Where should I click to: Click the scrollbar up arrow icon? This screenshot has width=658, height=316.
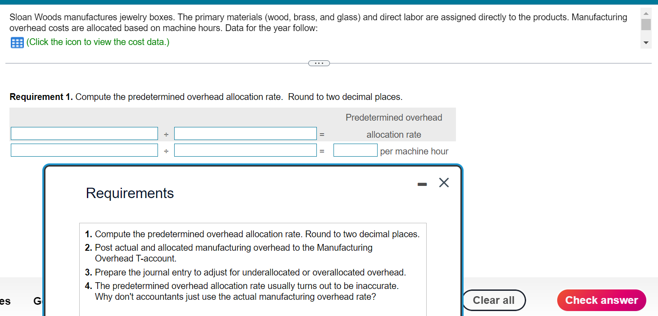click(646, 13)
